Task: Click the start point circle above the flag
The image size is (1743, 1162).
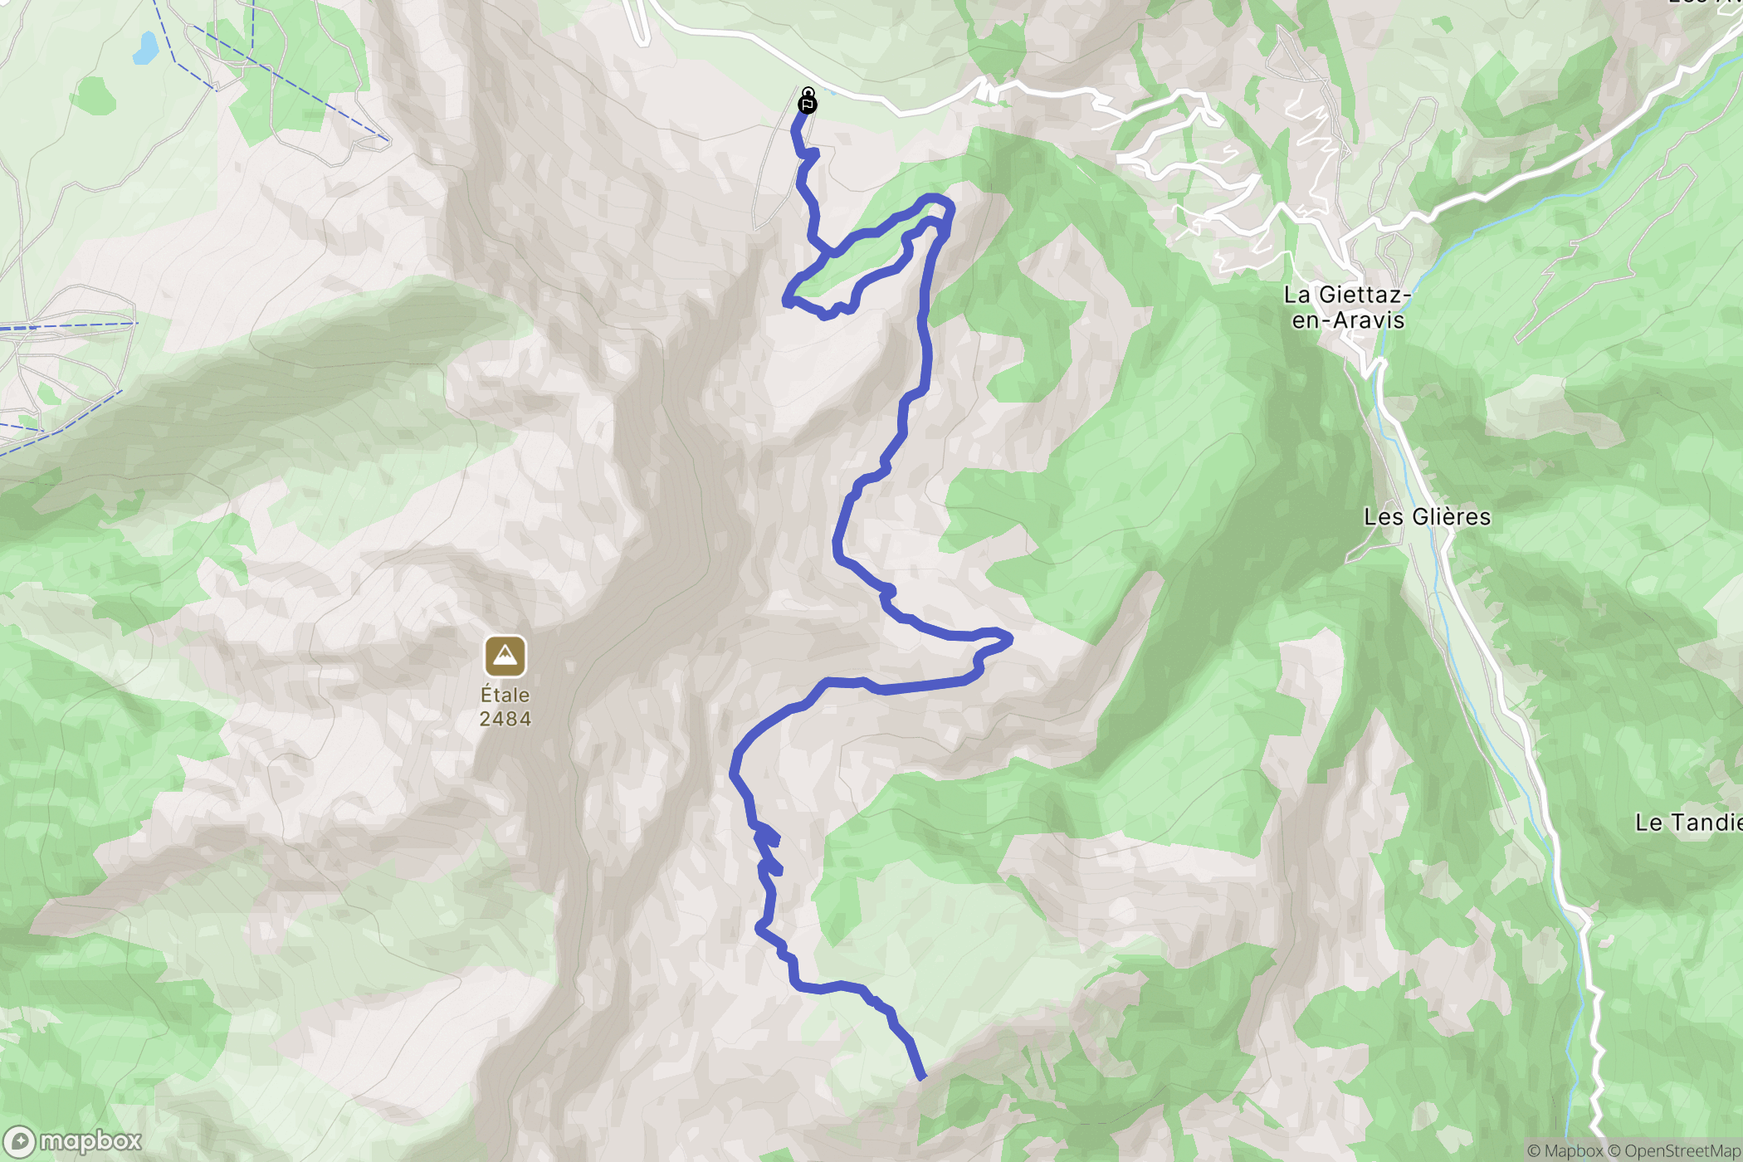Action: [808, 91]
